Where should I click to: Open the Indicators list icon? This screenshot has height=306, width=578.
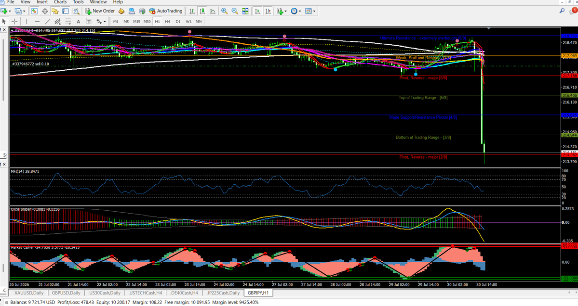[280, 11]
